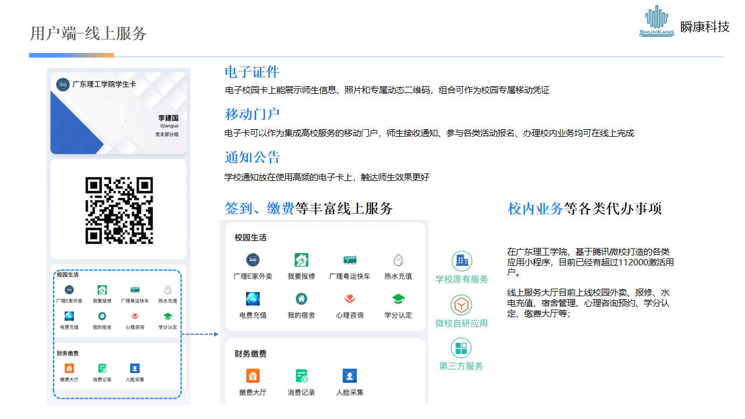Select 人脸采集 icon in the enlarged panel

[349, 376]
